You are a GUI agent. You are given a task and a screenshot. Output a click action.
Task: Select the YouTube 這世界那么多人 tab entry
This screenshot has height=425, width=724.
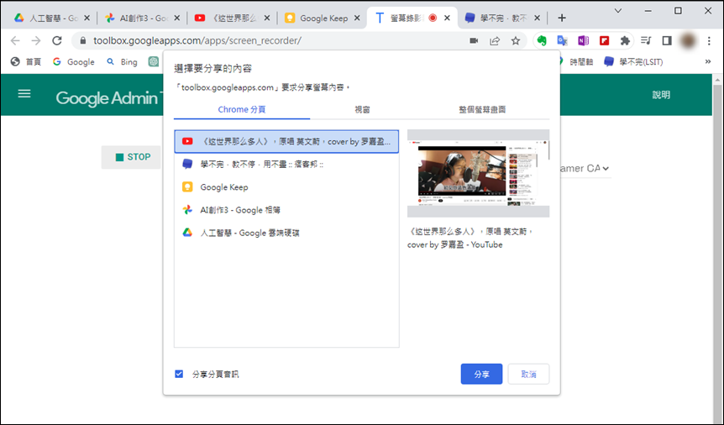(286, 141)
